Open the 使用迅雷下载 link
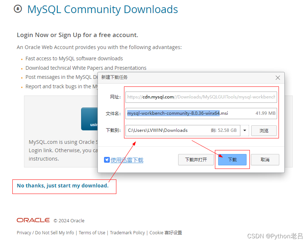Screen dimensions: 308x243 click(127, 160)
